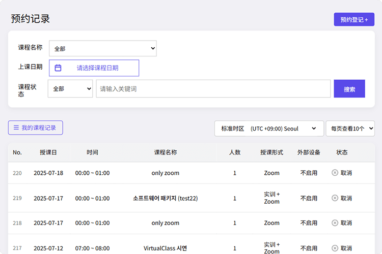
Task: Click cancel circle icon in row 219
Action: [x=335, y=198]
